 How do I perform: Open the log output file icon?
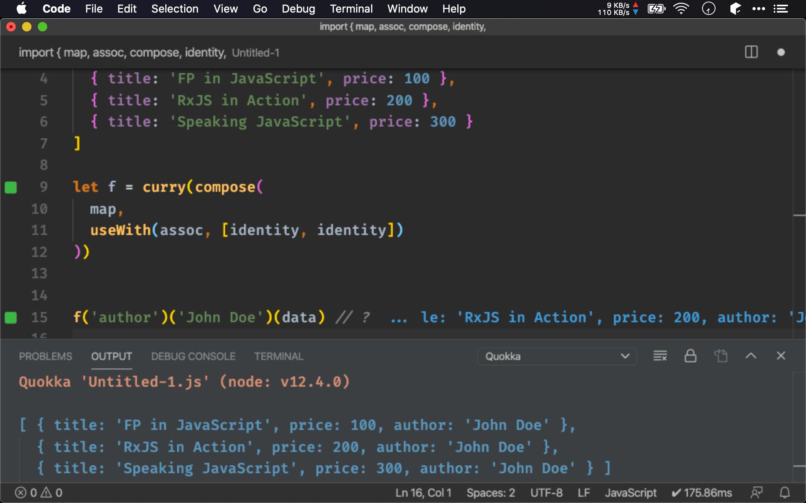click(721, 356)
